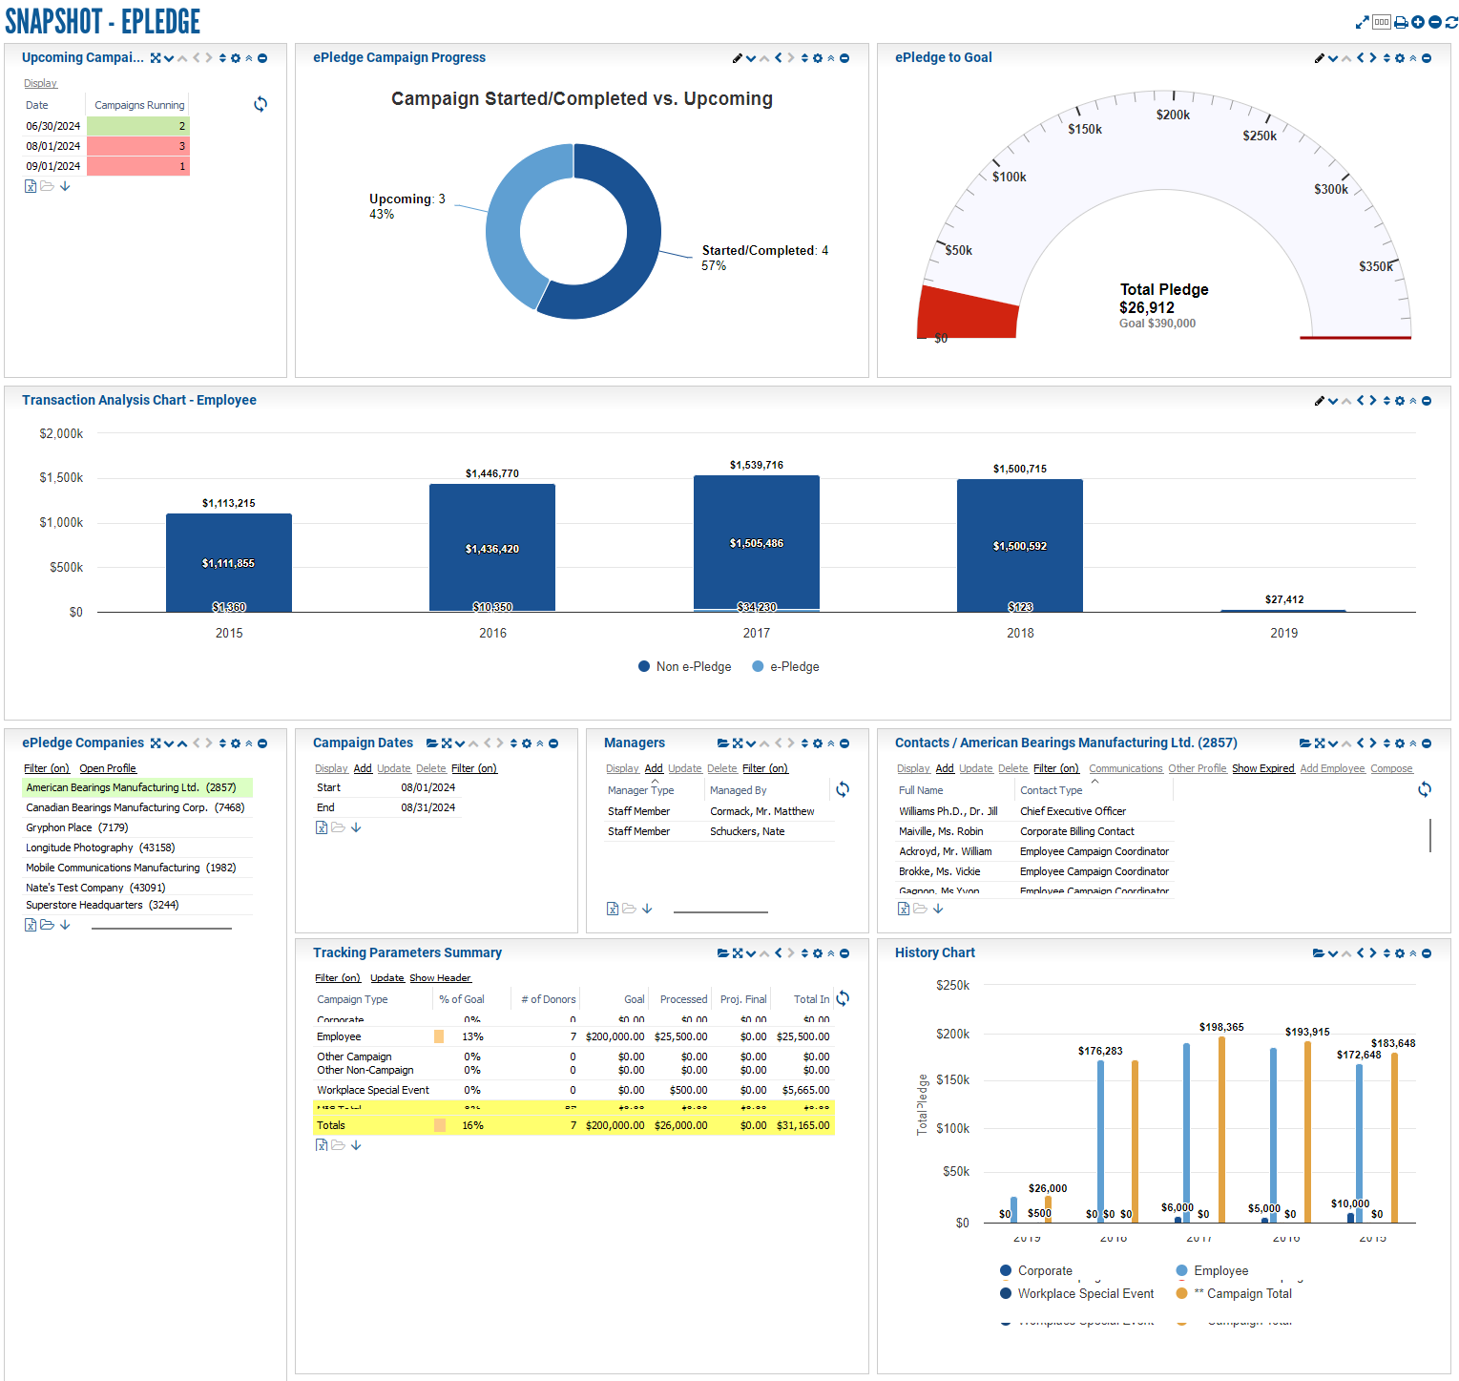1459x1381 pixels.
Task: Click the vertical scrollbar in the Contacts panel
Action: click(1430, 835)
